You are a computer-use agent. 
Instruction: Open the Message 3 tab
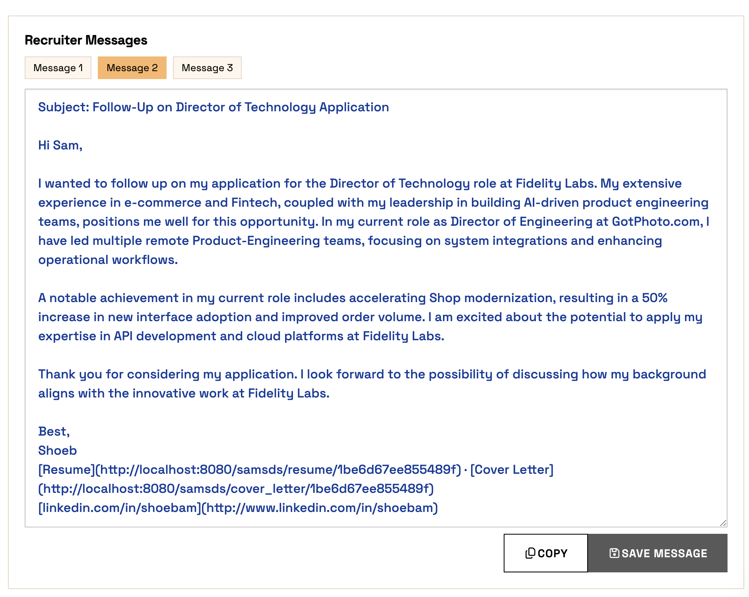coord(207,68)
